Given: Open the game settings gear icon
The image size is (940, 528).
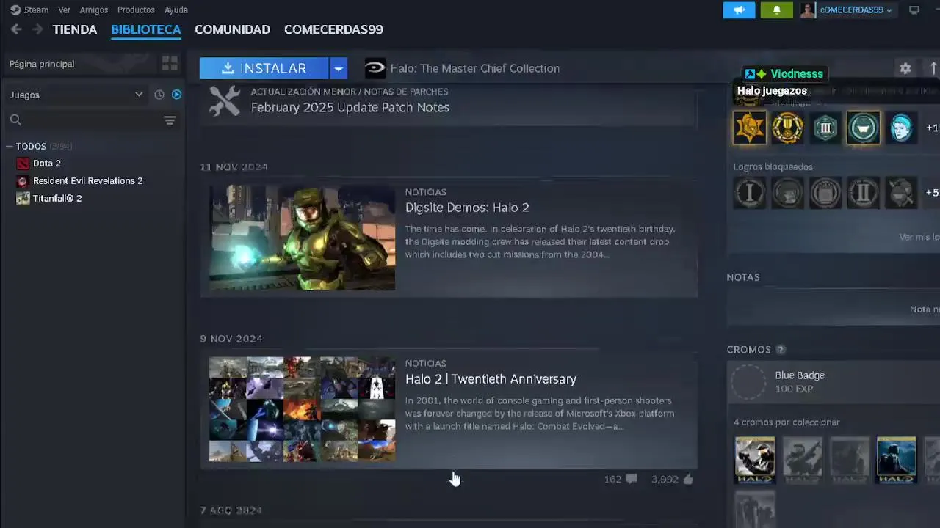Looking at the screenshot, I should click(905, 68).
